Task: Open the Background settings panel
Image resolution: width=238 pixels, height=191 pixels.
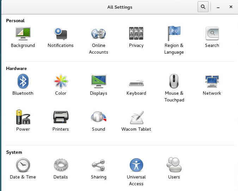Action: tap(23, 34)
